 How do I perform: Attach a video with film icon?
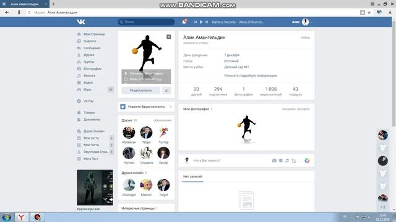pos(280,160)
